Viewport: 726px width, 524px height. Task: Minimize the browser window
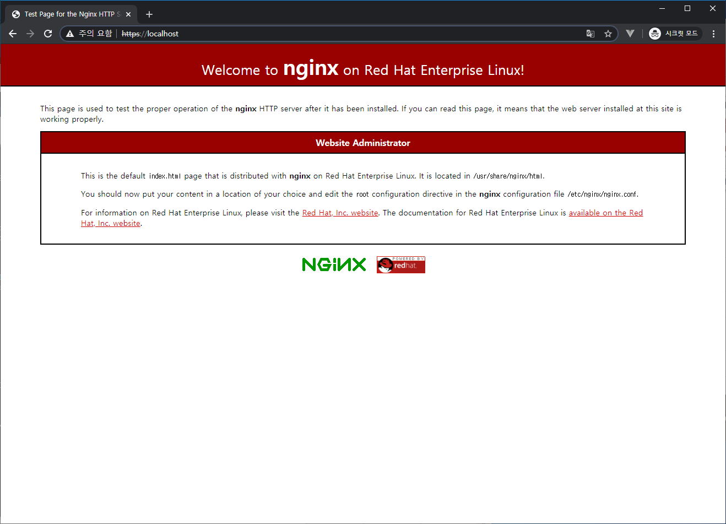click(x=662, y=8)
